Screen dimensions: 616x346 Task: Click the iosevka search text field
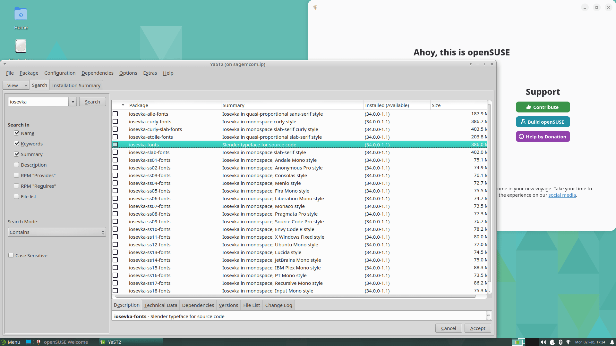click(38, 102)
